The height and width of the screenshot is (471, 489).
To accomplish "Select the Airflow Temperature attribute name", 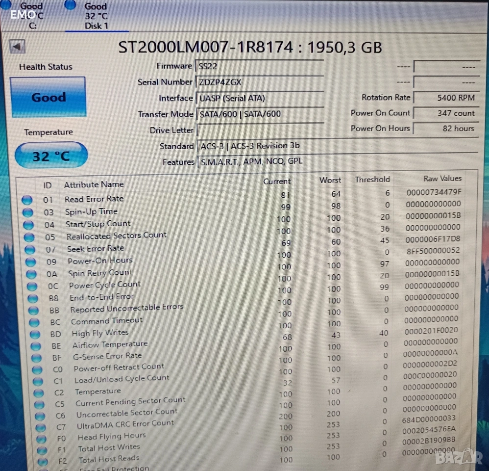I will pyautogui.click(x=110, y=344).
